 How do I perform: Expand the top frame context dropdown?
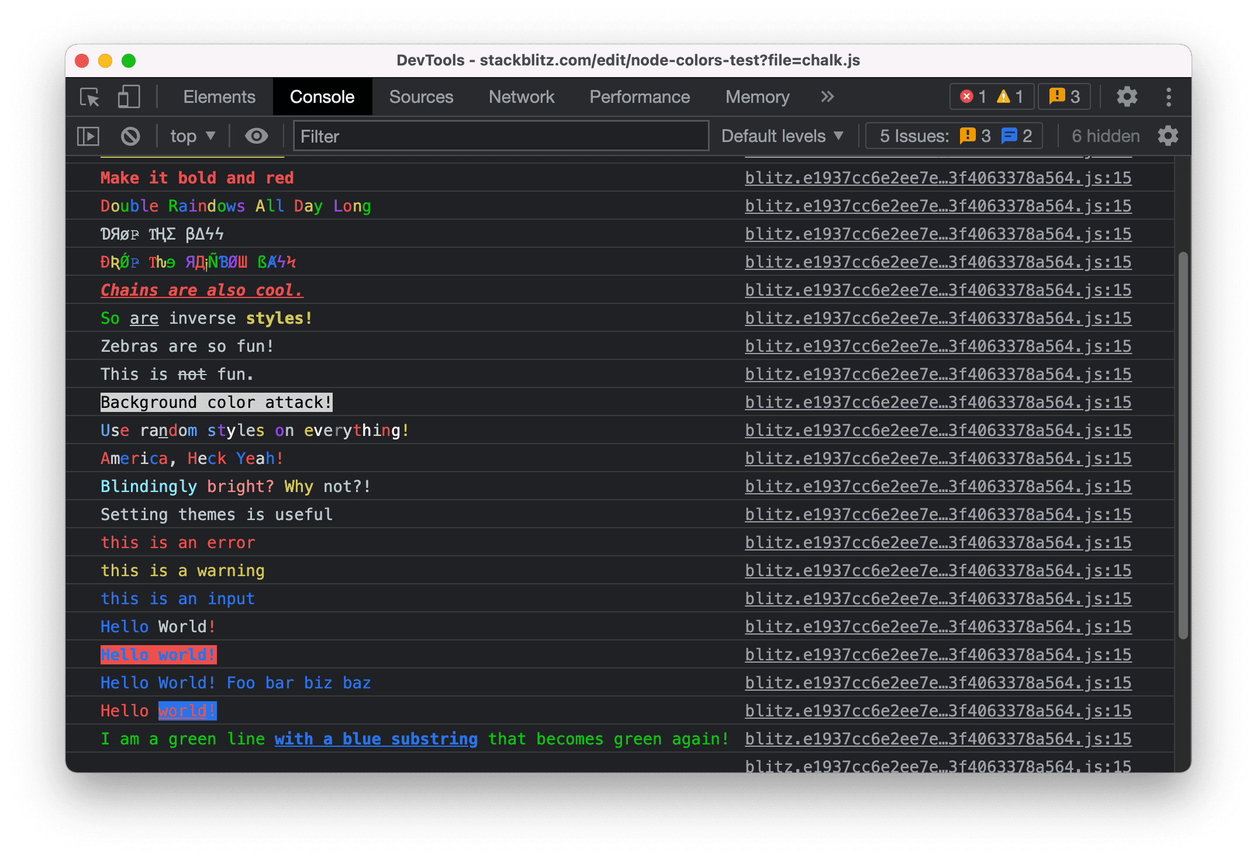tap(191, 136)
